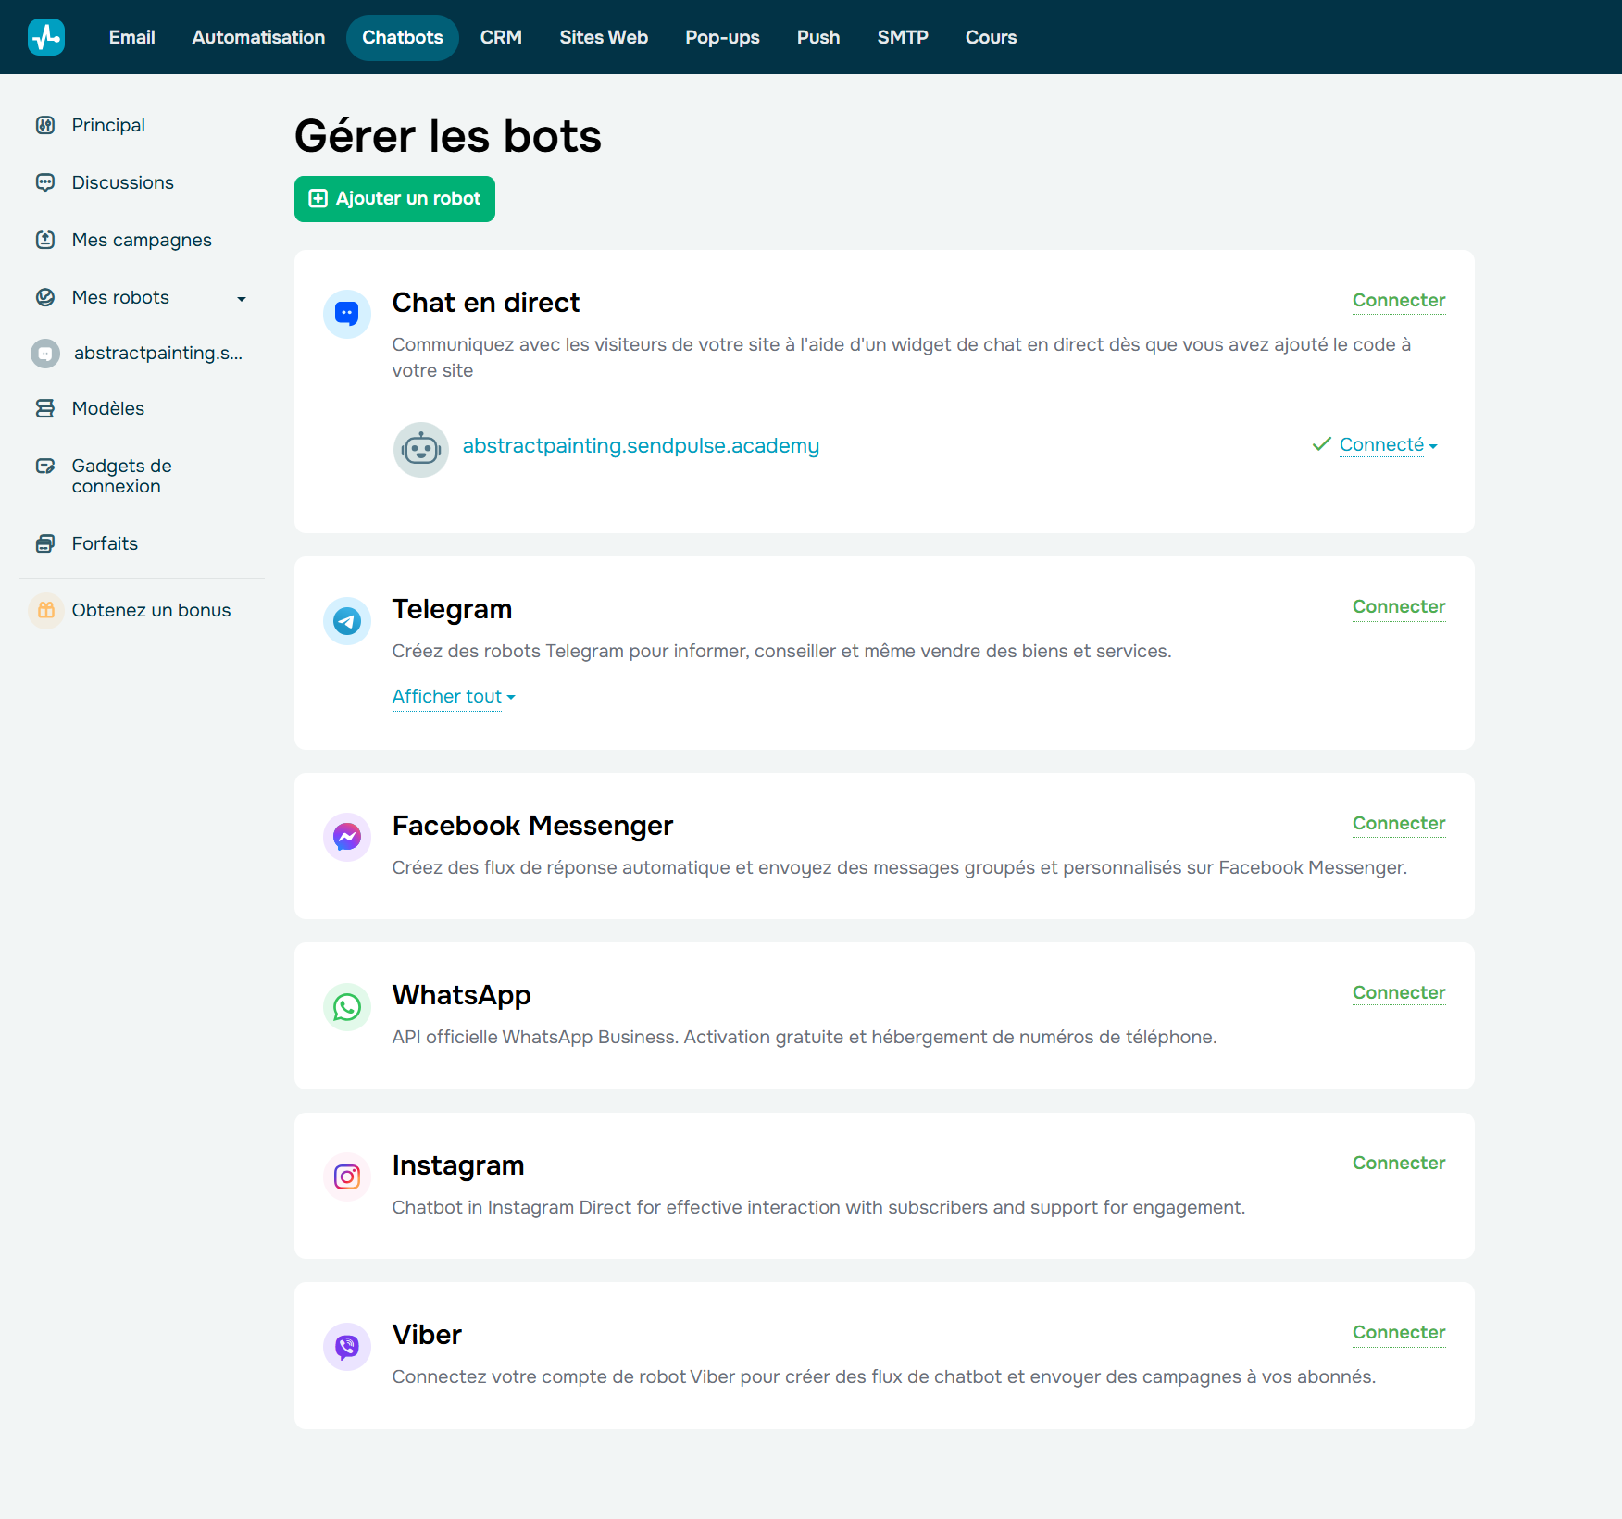Click Connecter for WhatsApp

[1399, 992]
